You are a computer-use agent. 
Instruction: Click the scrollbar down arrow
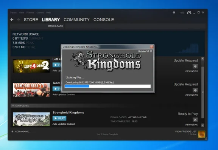coord(202,125)
